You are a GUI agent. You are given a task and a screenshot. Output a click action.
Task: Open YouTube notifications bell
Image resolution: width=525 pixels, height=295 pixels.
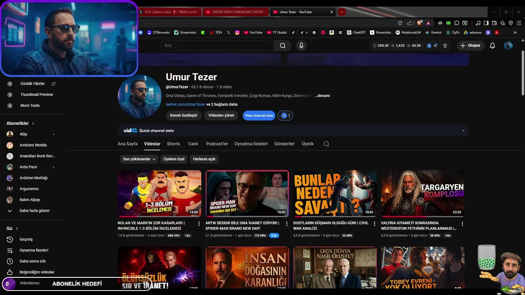pyautogui.click(x=493, y=45)
